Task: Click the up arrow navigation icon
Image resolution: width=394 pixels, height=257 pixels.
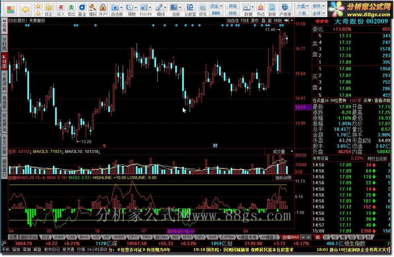Action: 38,6
